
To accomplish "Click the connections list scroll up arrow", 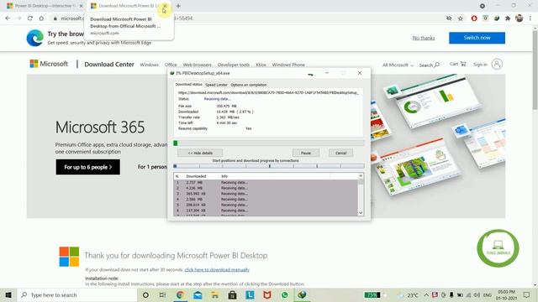I will (361, 176).
